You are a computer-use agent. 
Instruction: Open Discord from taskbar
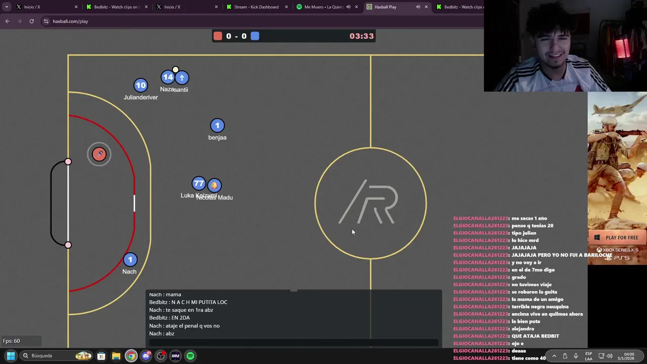146,356
